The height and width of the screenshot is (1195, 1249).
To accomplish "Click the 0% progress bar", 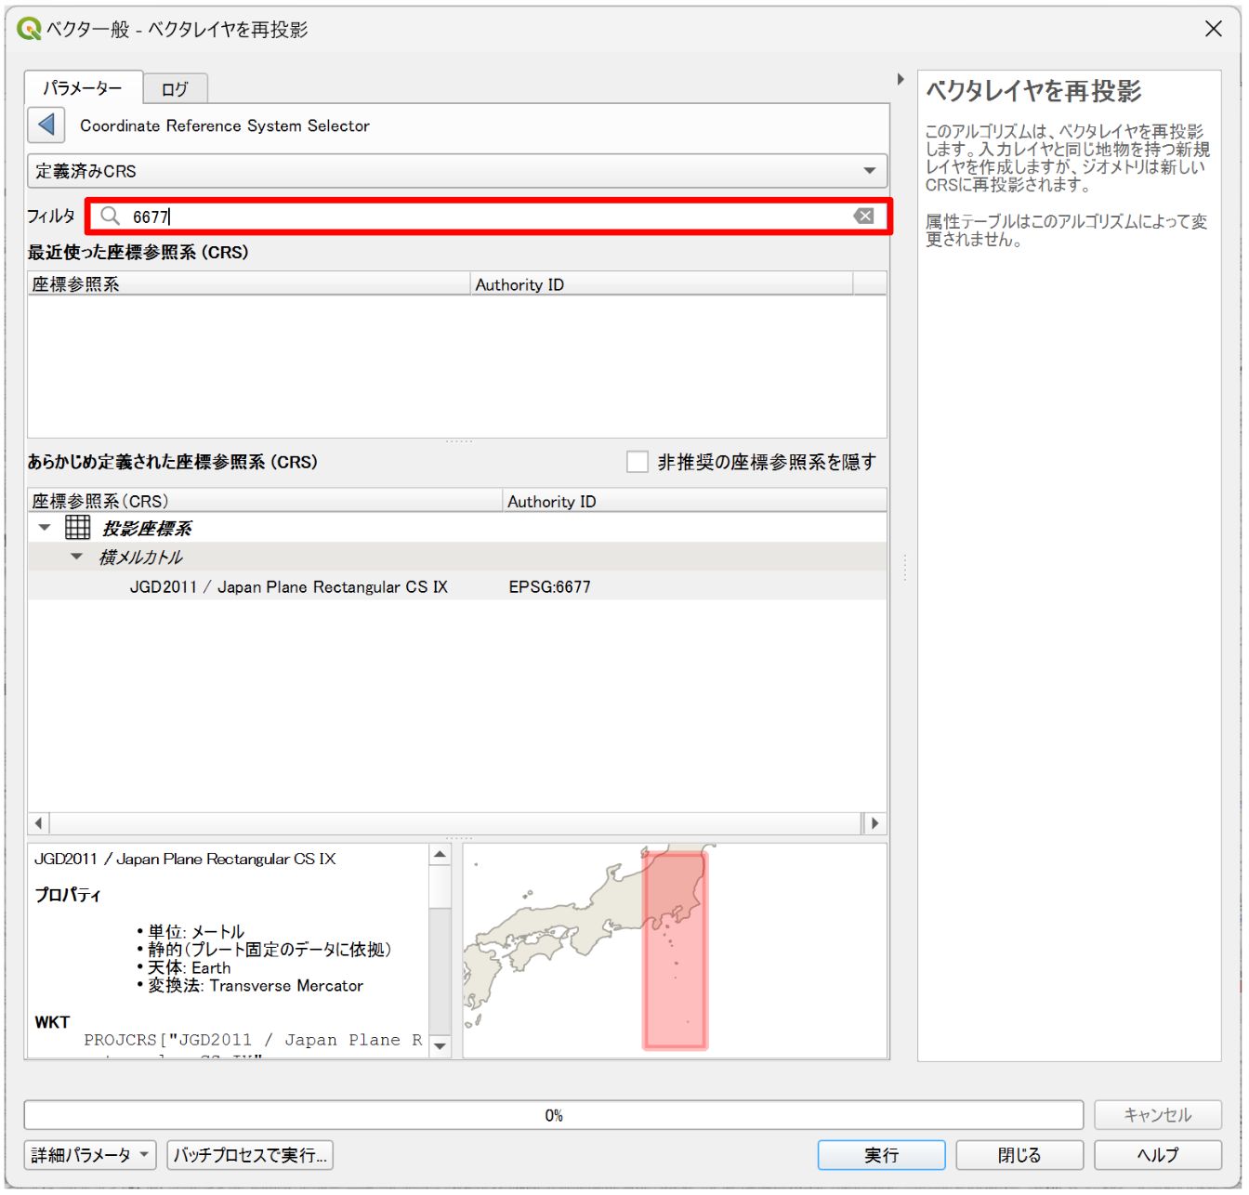I will (x=554, y=1115).
